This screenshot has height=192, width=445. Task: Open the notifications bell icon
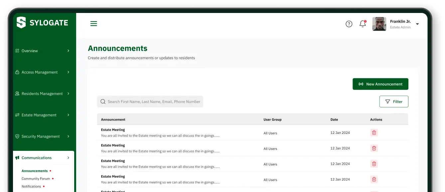click(x=363, y=24)
